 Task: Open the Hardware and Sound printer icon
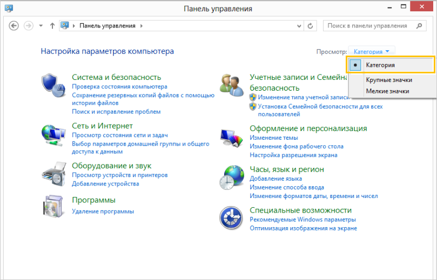pos(53,173)
